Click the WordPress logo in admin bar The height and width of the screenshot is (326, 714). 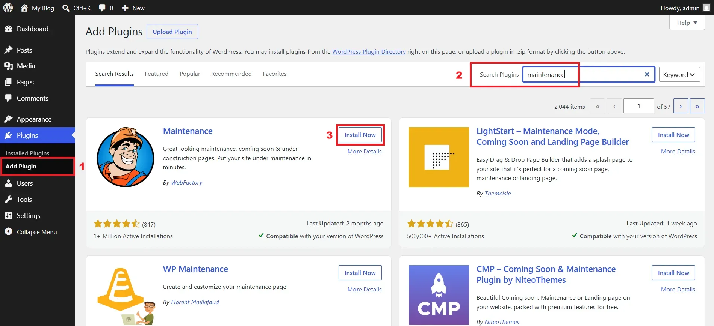point(8,8)
